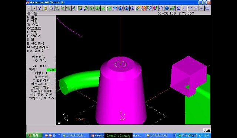Go to previous toolbar page arrow
This screenshot has width=237, height=138.
(x=29, y=8)
